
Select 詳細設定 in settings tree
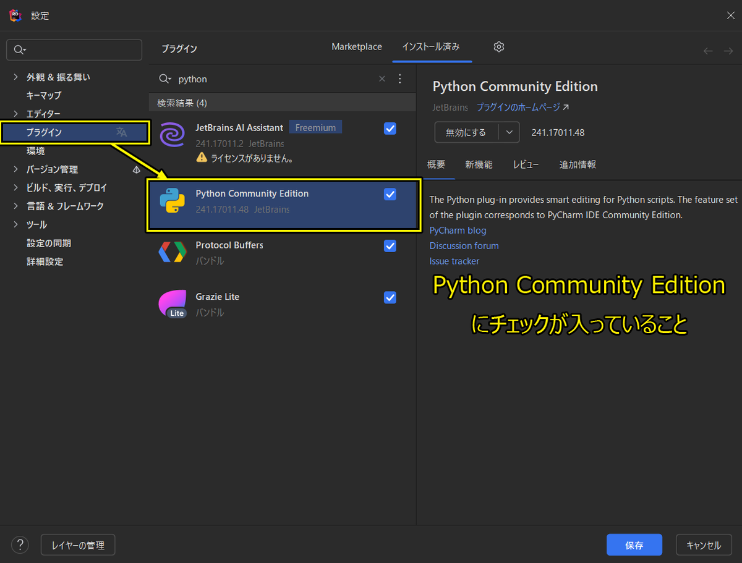click(x=45, y=261)
